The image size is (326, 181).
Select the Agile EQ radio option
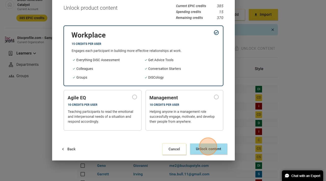(x=134, y=97)
